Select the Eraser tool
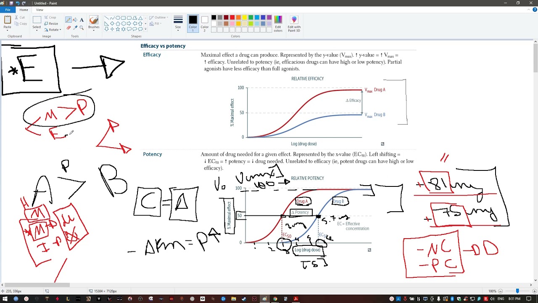 69,28
